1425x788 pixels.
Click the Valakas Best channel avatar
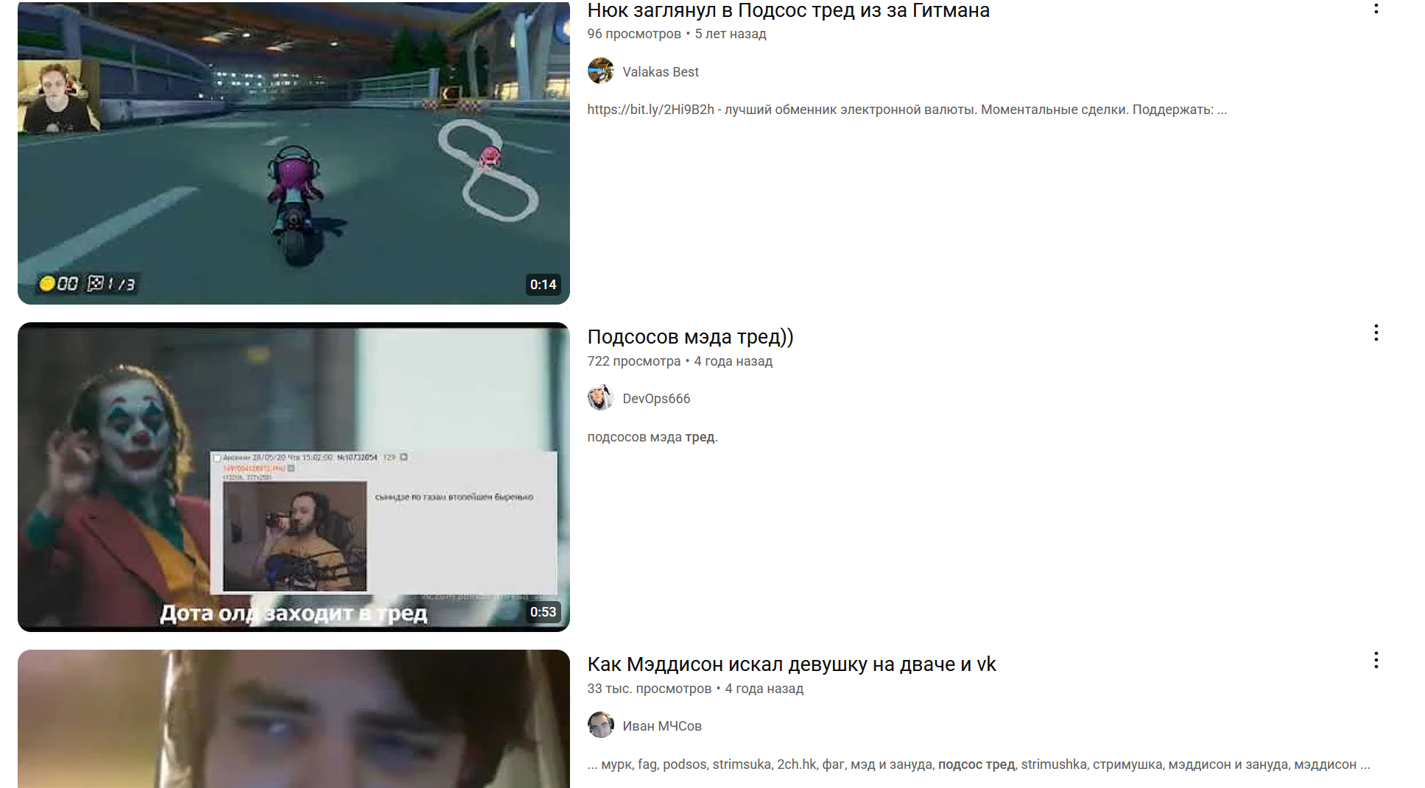coord(600,71)
